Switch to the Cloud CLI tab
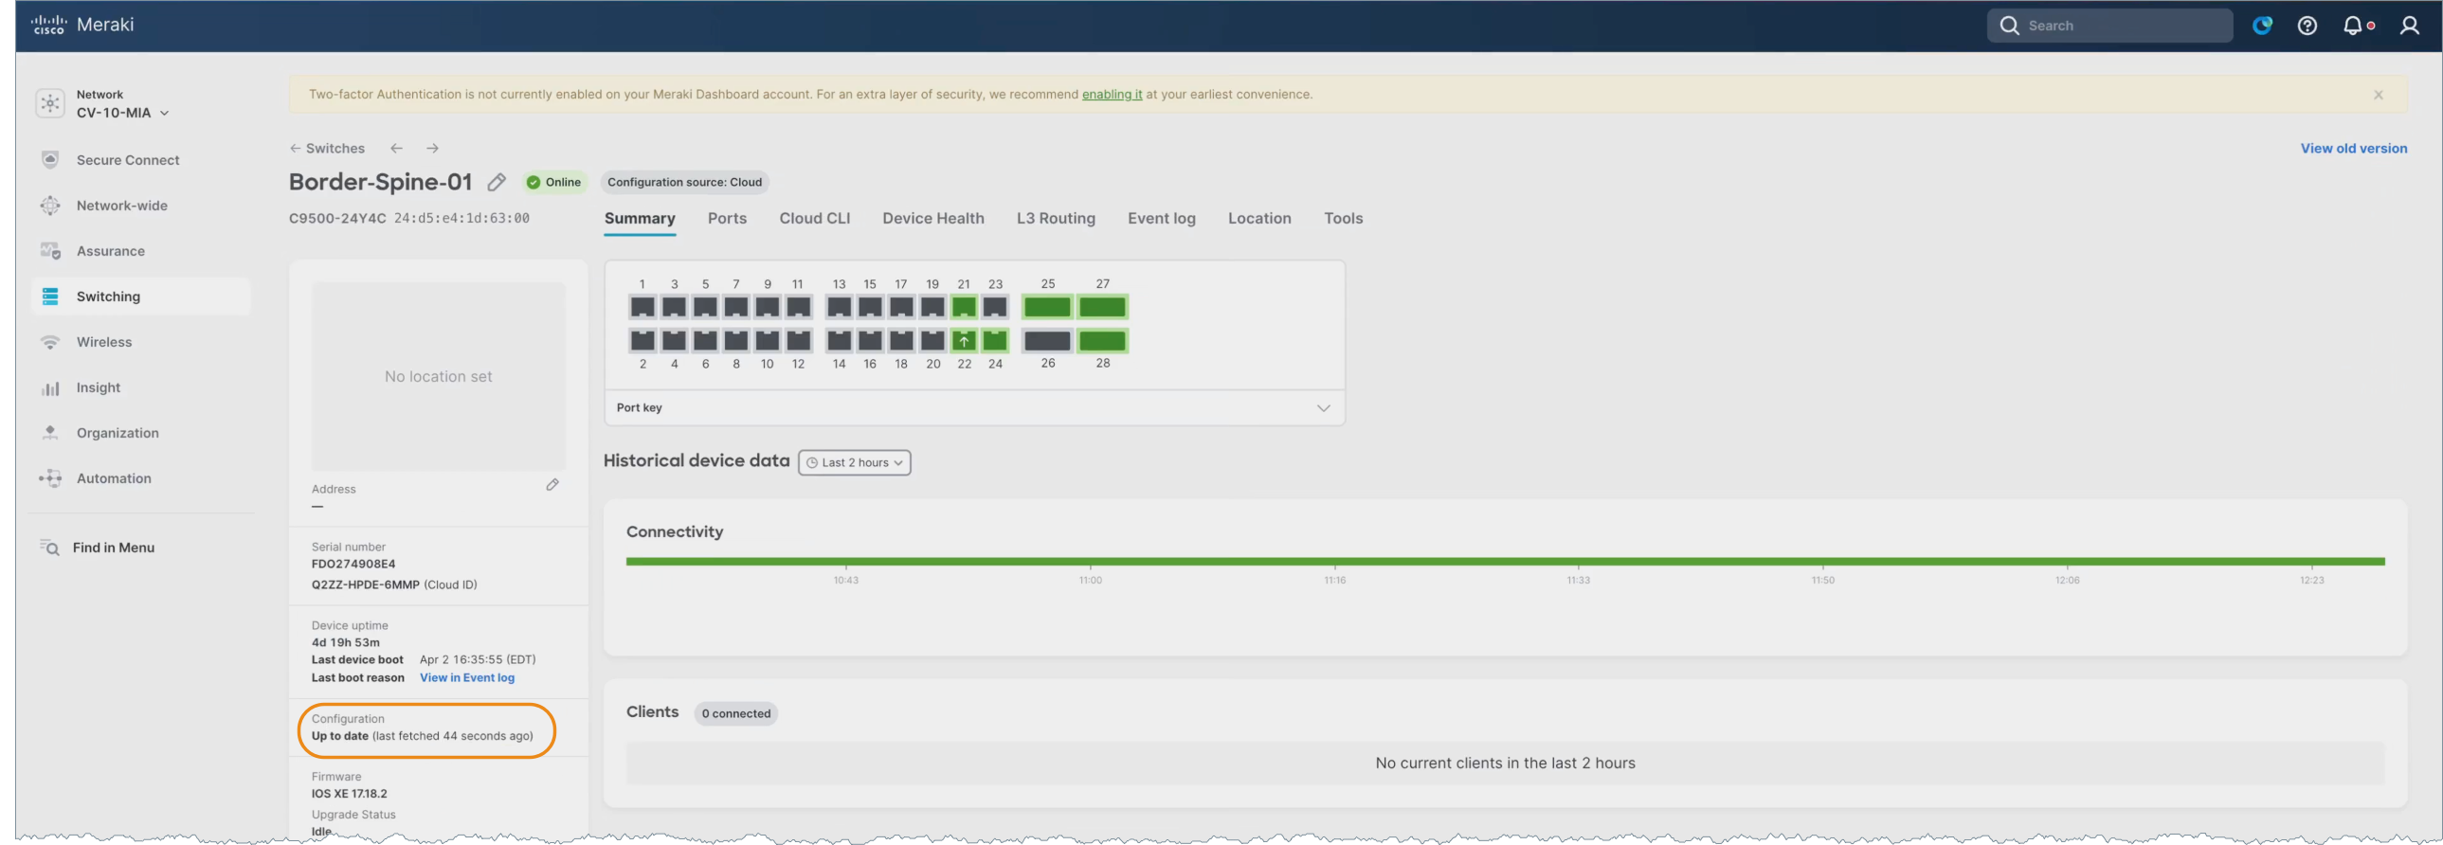2443x845 pixels. pyautogui.click(x=815, y=219)
